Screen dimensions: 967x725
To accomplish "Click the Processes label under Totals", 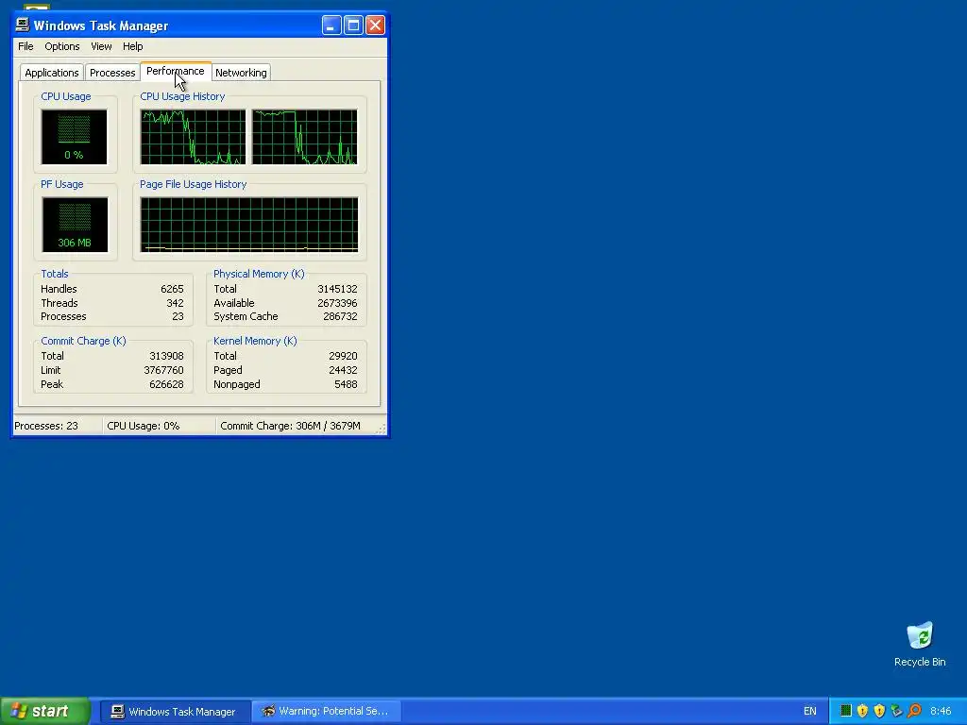I will (63, 317).
